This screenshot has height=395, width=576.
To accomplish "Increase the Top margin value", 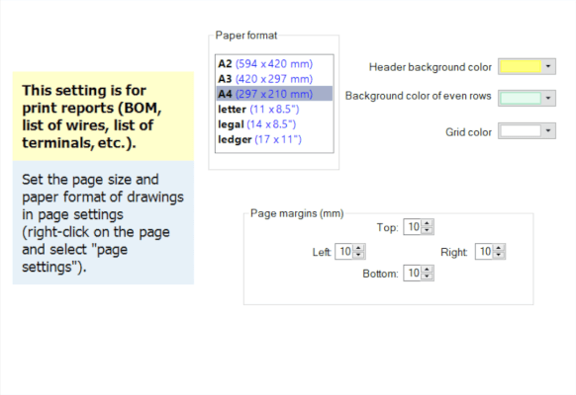I will coord(427,223).
